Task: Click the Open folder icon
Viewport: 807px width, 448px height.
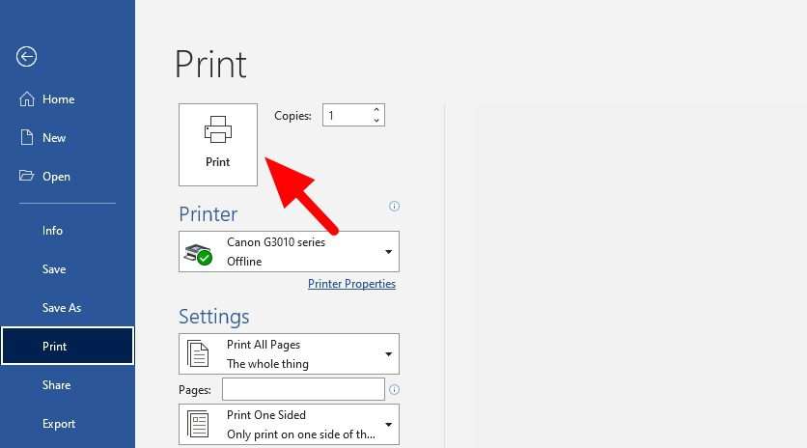Action: click(27, 177)
